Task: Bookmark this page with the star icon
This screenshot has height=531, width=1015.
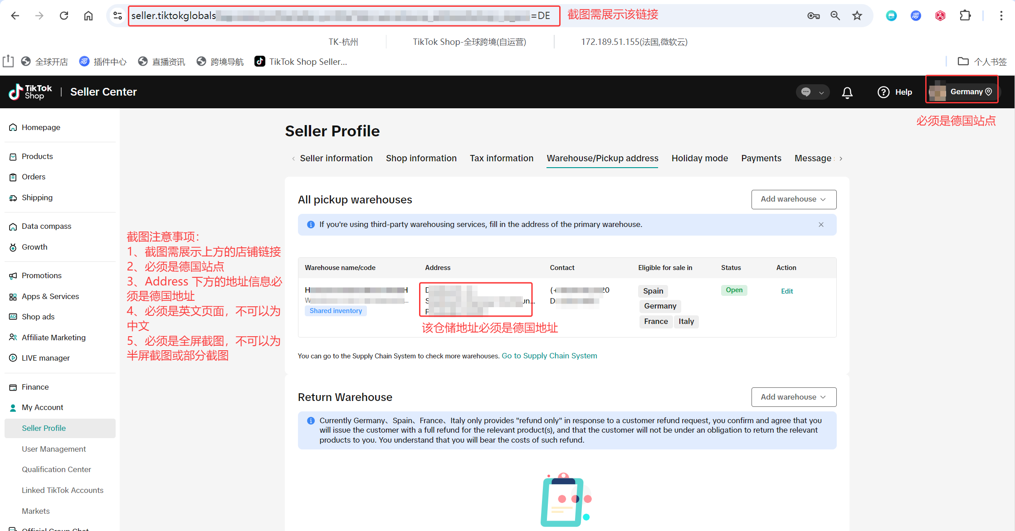Action: coord(857,16)
